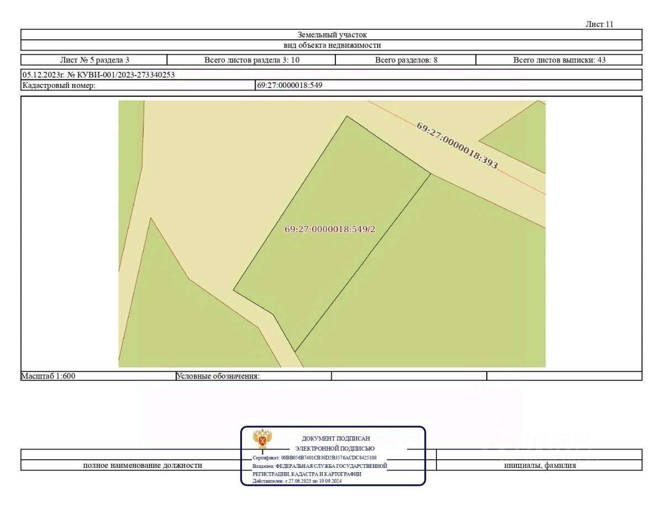The height and width of the screenshot is (512, 663).
Task: Click the 'Лист 11' page label
Action: pos(599,24)
